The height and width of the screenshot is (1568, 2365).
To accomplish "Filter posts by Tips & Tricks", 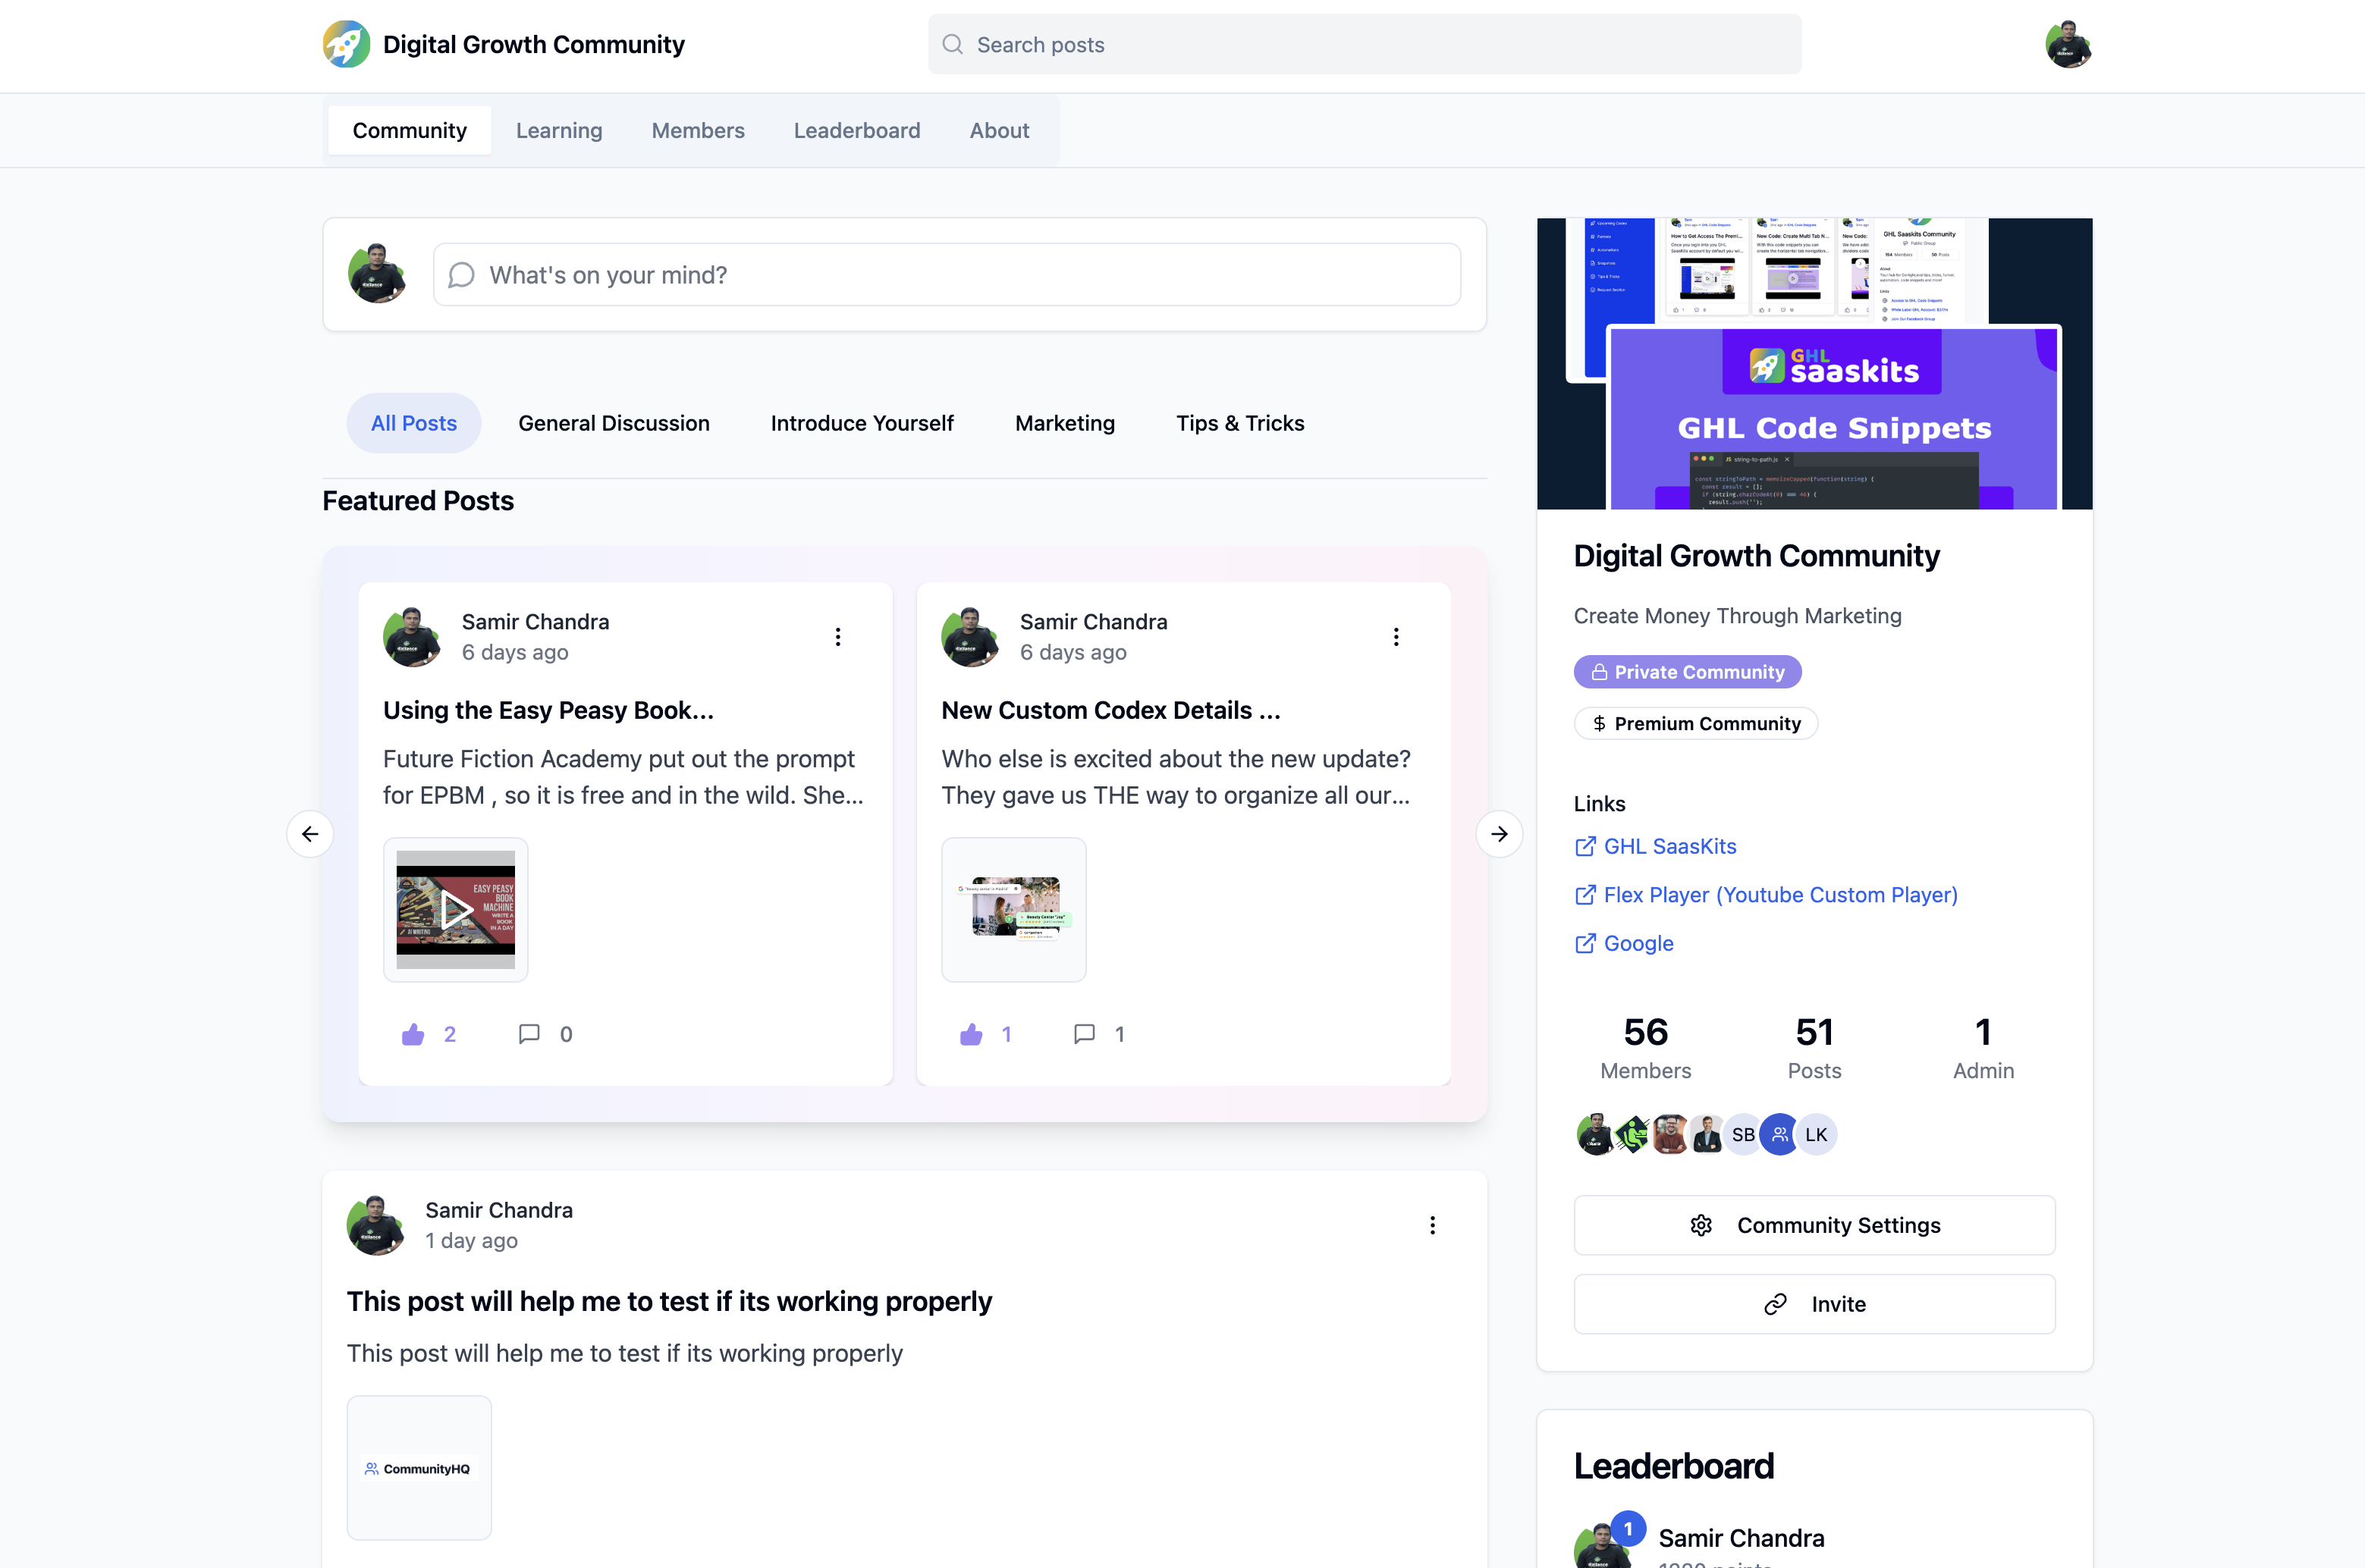I will click(1239, 423).
